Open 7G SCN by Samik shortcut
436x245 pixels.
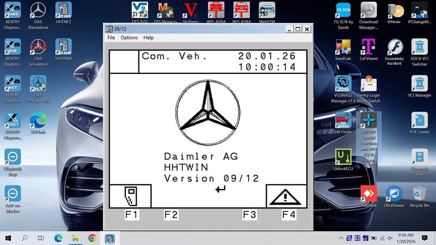pos(343,16)
